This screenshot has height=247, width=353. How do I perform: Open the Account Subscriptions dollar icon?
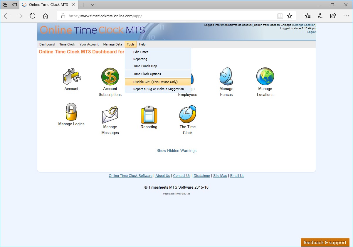point(110,77)
